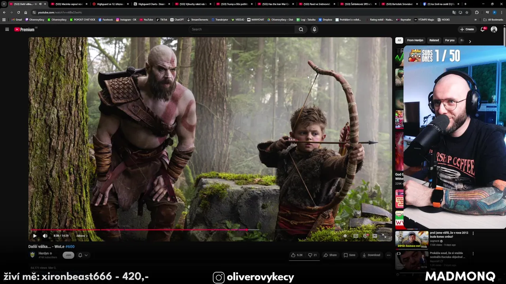Open the Herdyn channel avatar

tap(32, 255)
